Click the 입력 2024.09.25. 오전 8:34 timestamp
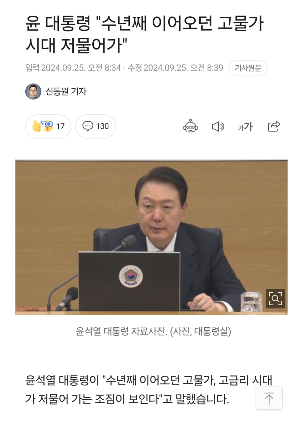 click(x=73, y=68)
